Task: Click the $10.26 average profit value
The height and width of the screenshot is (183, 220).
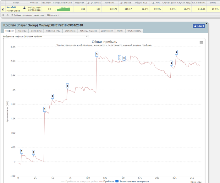Action: (202, 9)
